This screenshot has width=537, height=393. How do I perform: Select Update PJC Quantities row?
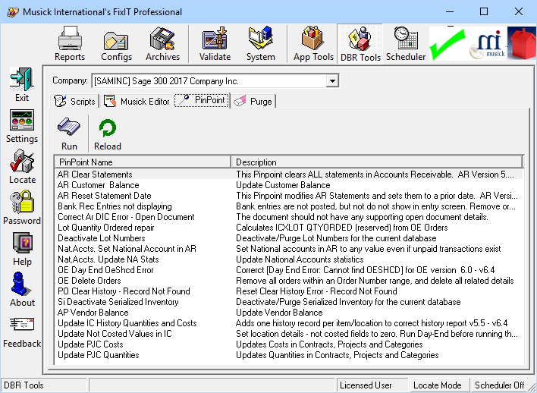289,355
